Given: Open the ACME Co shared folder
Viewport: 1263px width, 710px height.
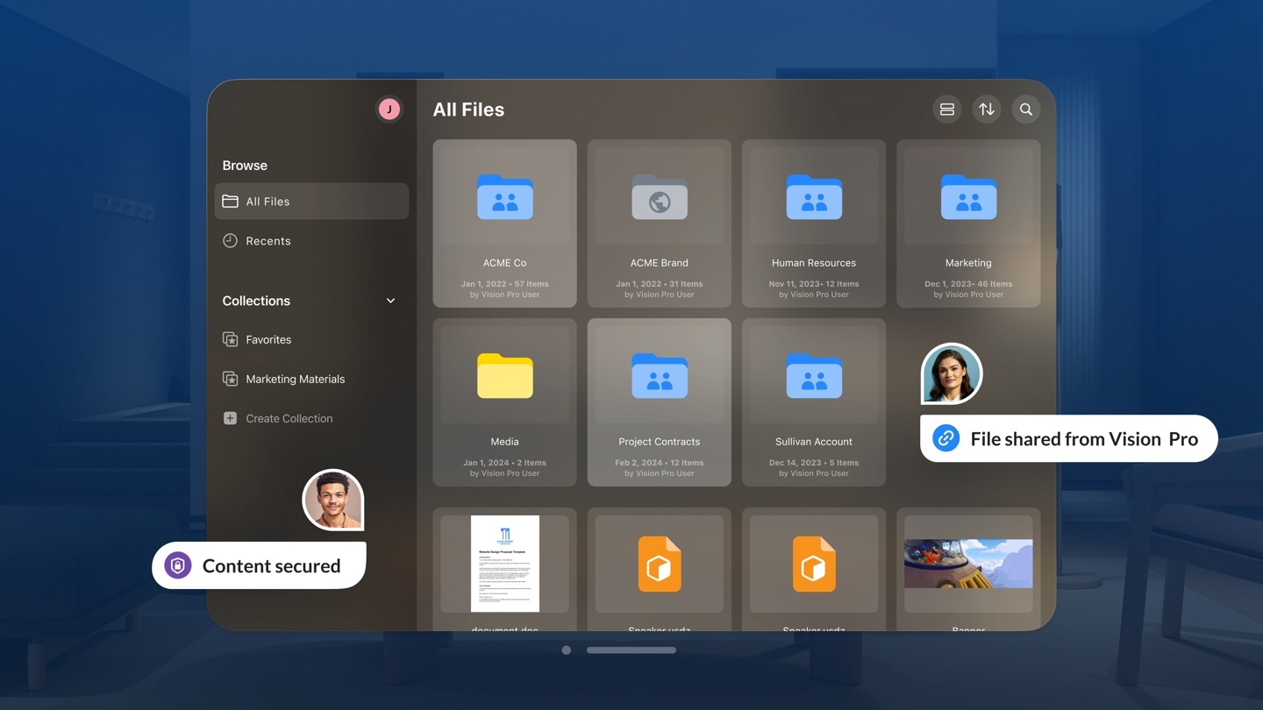Looking at the screenshot, I should tap(504, 223).
